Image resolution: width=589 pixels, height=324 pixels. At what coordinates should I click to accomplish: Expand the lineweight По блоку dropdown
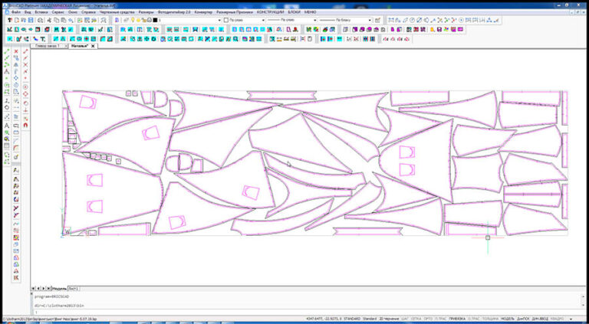click(x=370, y=20)
